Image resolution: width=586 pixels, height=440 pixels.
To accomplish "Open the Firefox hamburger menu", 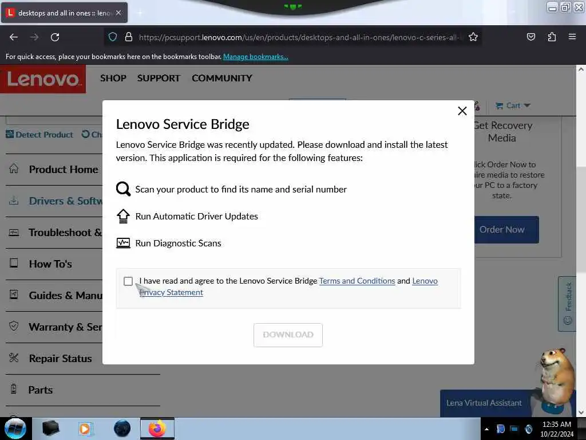I will 572,37.
